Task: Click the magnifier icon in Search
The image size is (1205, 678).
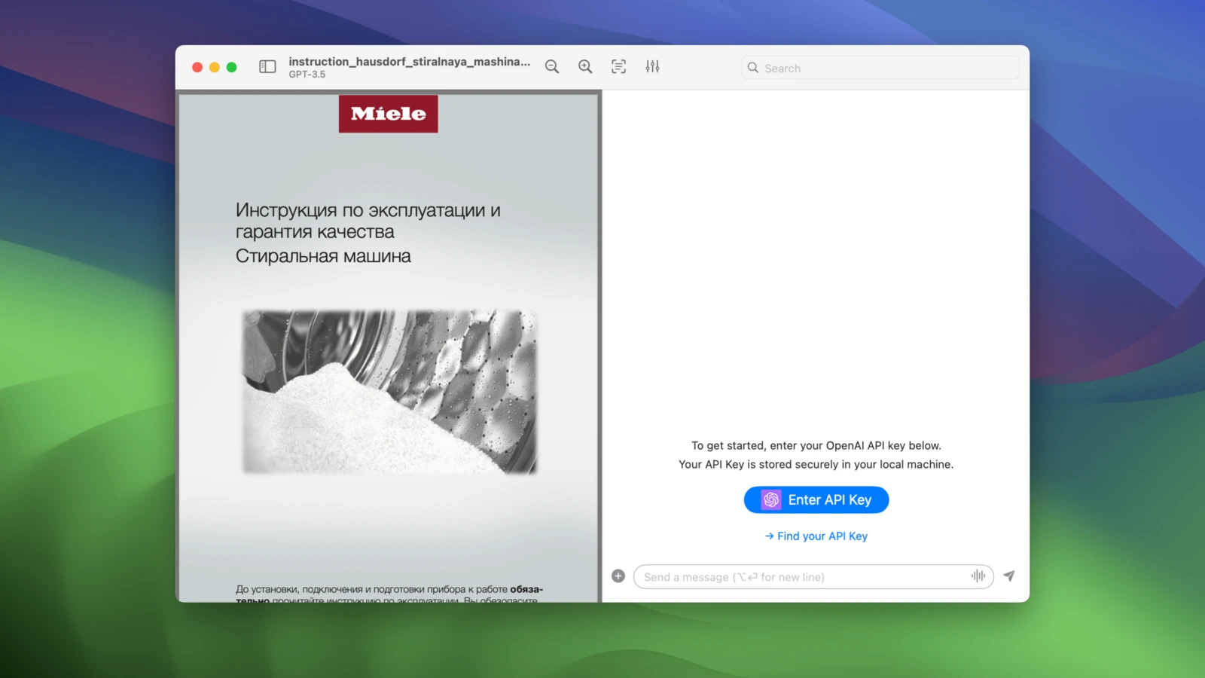Action: tap(752, 68)
